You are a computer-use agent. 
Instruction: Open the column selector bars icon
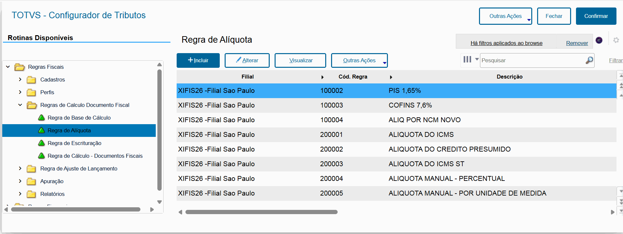(x=468, y=59)
